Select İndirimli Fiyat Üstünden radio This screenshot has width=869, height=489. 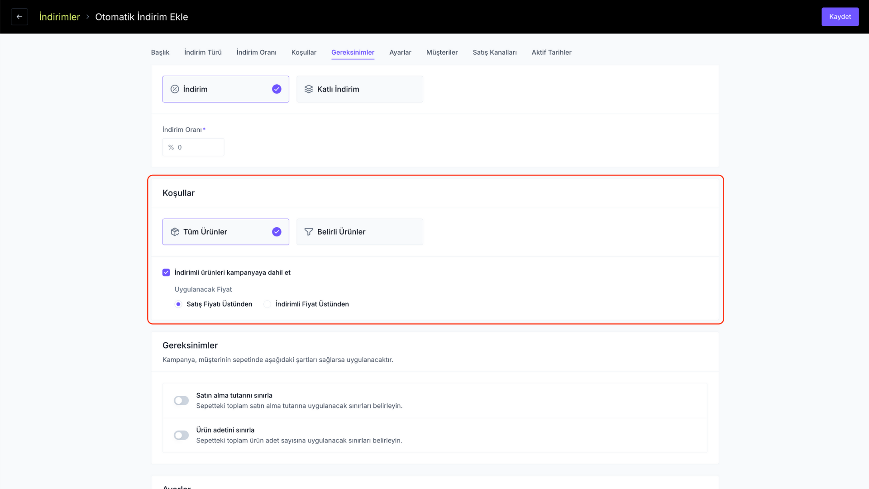tap(267, 304)
